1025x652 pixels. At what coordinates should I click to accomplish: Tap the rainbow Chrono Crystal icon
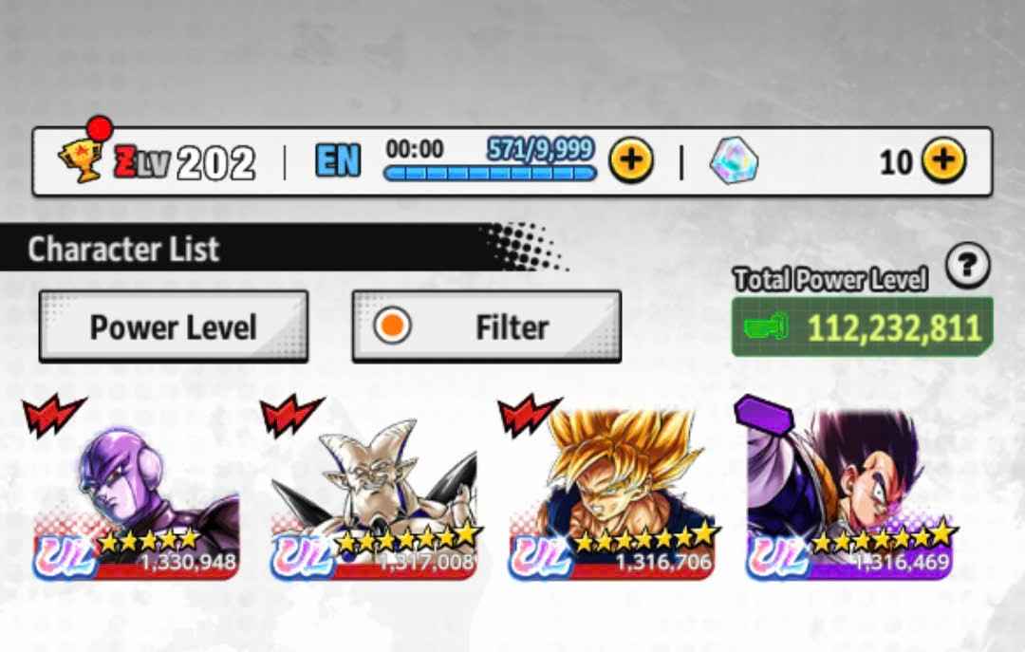point(734,160)
